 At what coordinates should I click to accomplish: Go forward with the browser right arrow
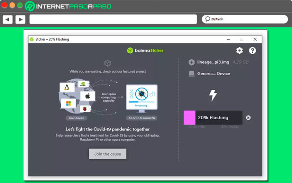(x=20, y=19)
